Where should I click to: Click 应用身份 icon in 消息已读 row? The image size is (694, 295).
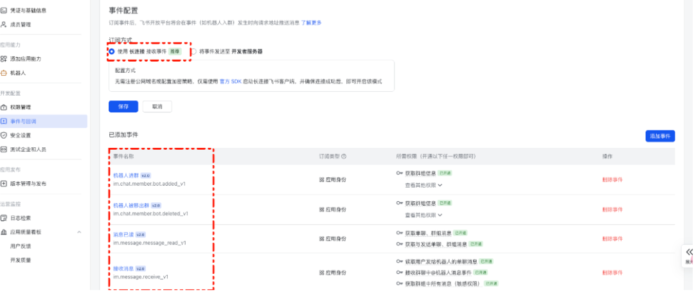pos(322,238)
